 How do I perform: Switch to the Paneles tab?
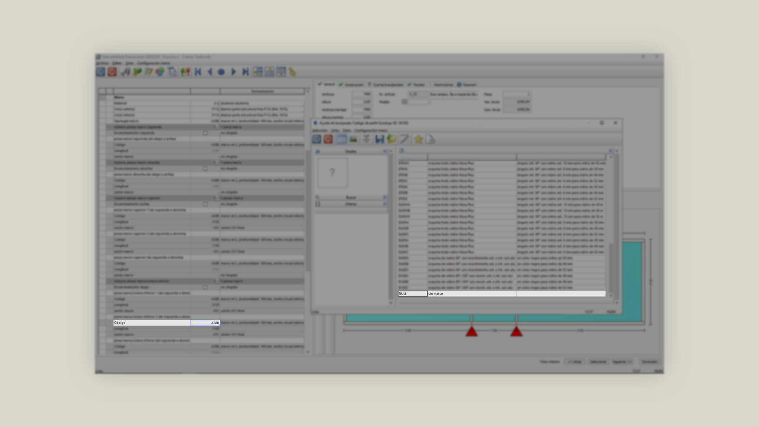[x=416, y=85]
